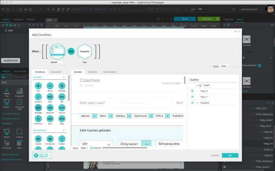The width and height of the screenshot is (275, 171).
Task: Expand the "Content" tree node
Action: [x=198, y=103]
